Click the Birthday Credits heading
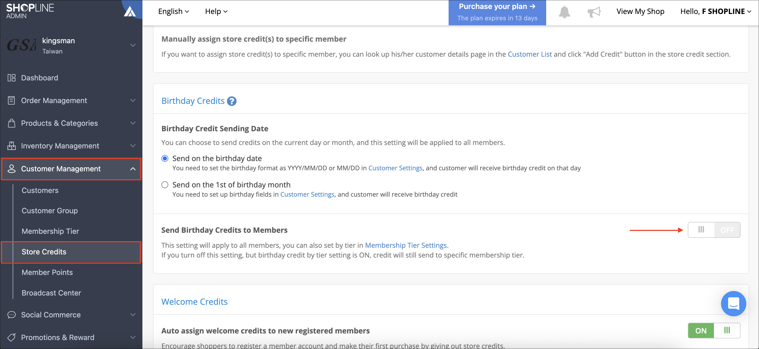759x349 pixels. click(193, 101)
